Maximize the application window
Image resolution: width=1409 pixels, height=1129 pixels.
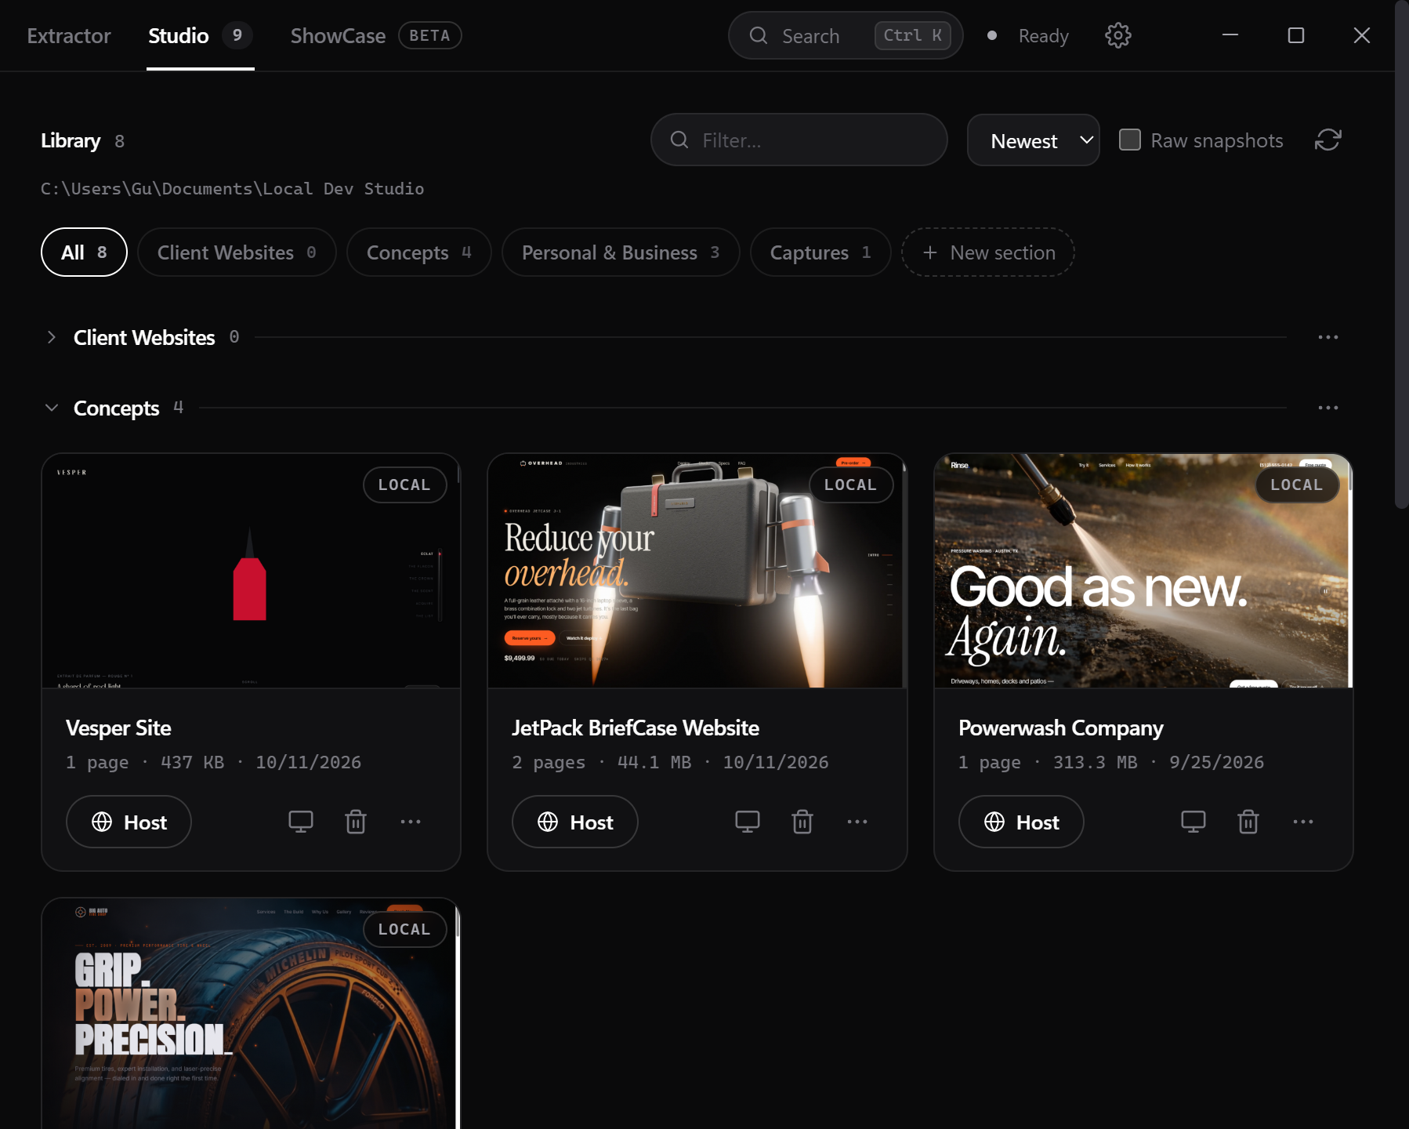tap(1296, 35)
